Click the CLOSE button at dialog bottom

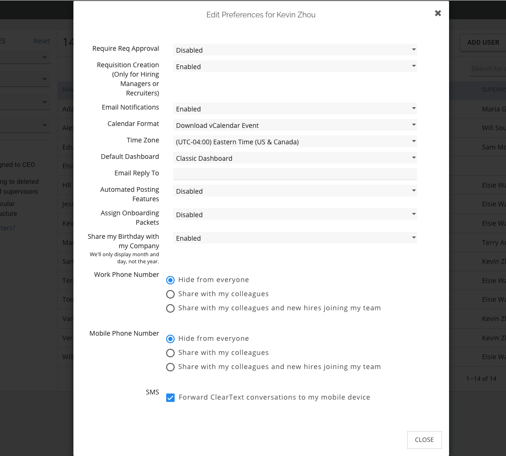[424, 440]
